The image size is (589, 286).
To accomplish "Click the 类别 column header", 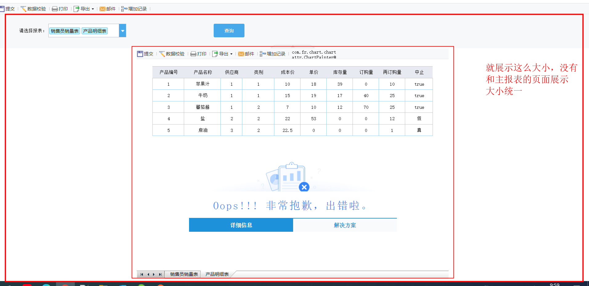I will pyautogui.click(x=258, y=72).
